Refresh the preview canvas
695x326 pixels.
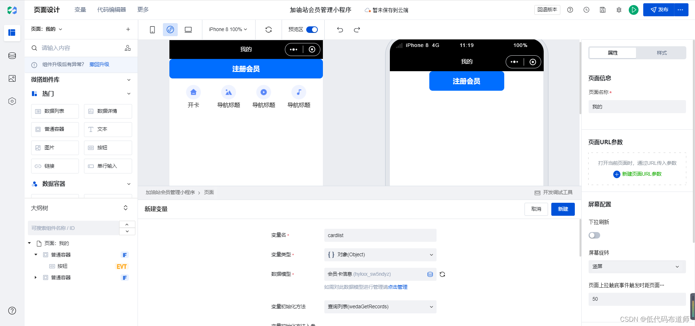(269, 30)
